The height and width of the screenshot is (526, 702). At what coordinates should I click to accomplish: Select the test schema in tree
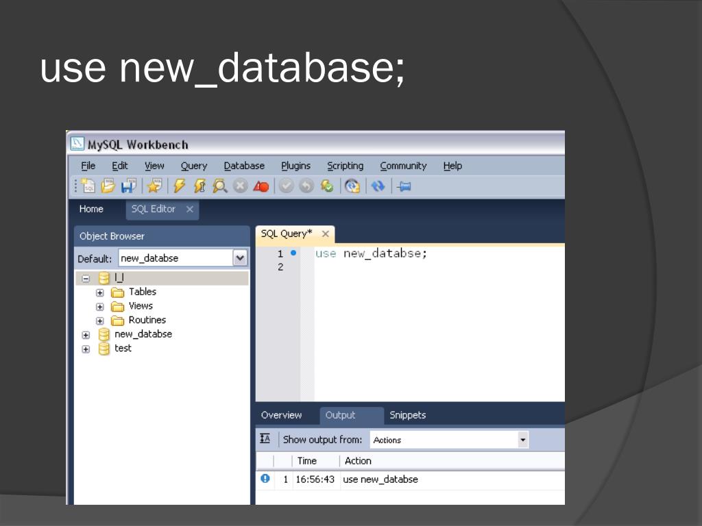tap(123, 348)
